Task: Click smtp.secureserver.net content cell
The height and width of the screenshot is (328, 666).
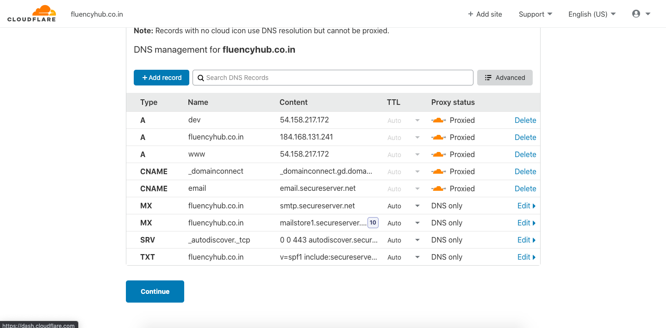Action: [317, 206]
